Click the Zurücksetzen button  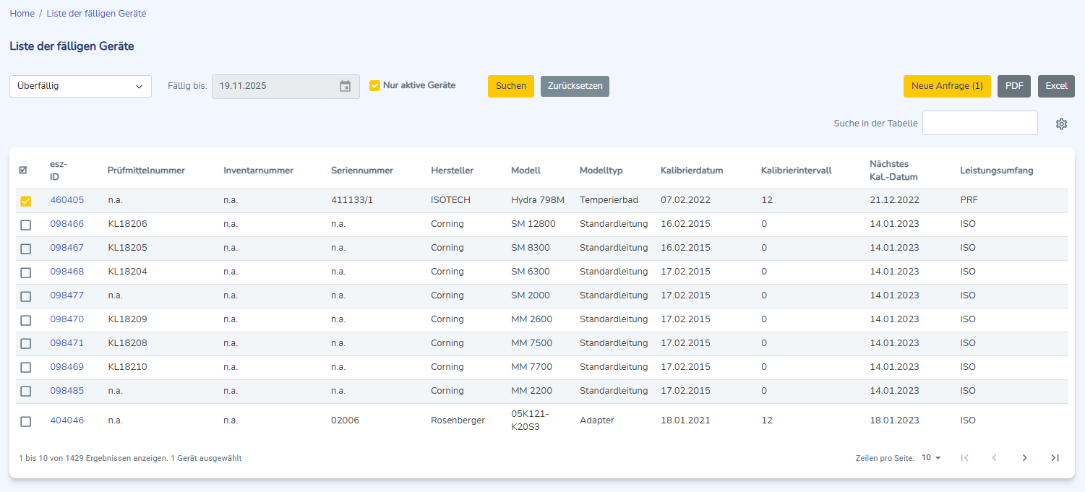tap(575, 86)
